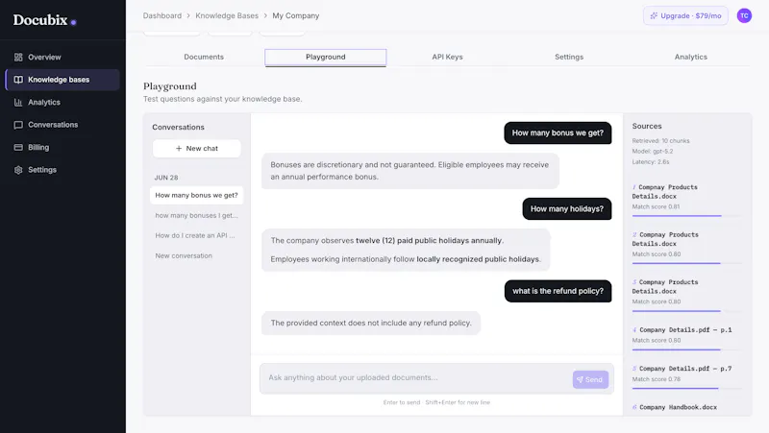Viewport: 769px width, 433px height.
Task: Open conversation 'How many bonus we get?'
Action: 197,195
